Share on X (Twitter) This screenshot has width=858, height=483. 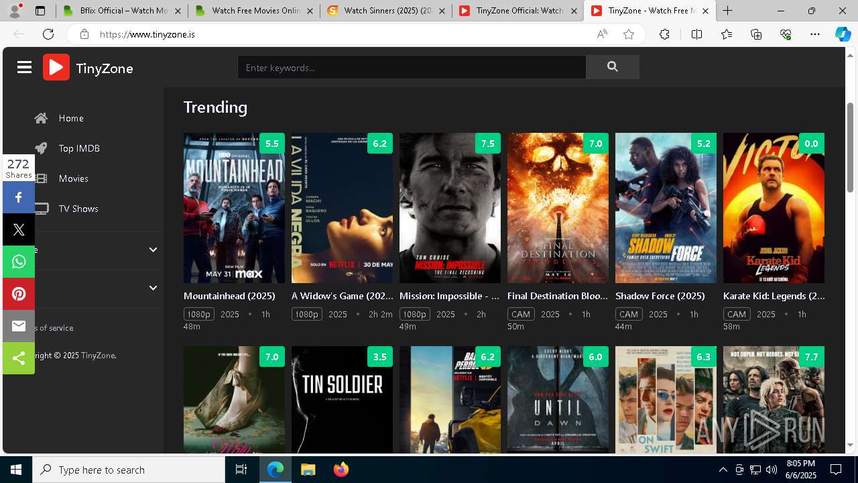coord(19,229)
